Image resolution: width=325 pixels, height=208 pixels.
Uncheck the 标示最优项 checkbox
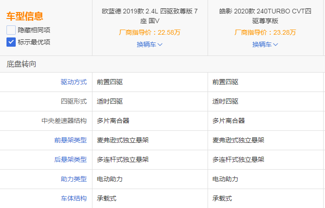[11, 42]
